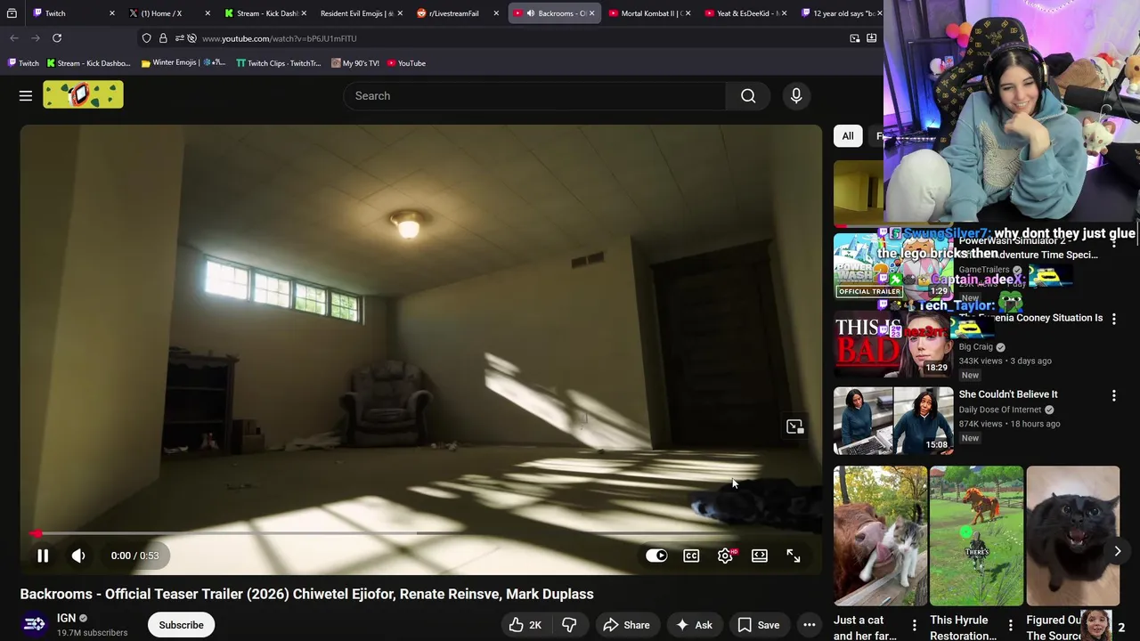Toggle the autoplay switch in the player
The image size is (1140, 641).
pyautogui.click(x=656, y=556)
